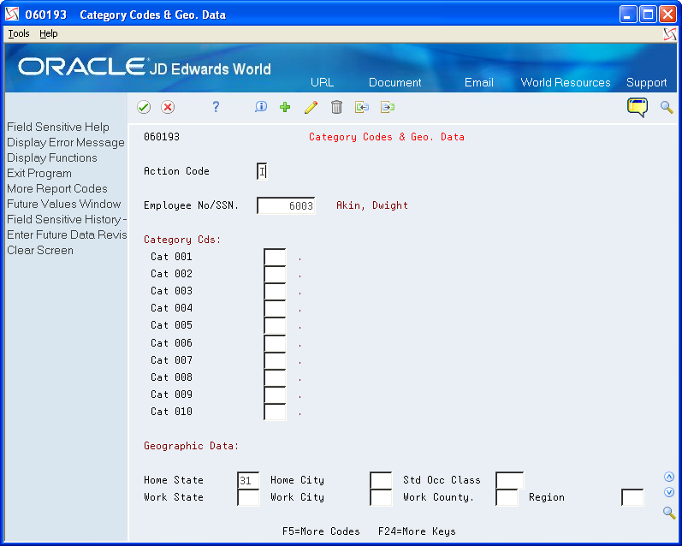Select Enter Future Data Revis in sidebar
The width and height of the screenshot is (682, 546).
pos(67,235)
